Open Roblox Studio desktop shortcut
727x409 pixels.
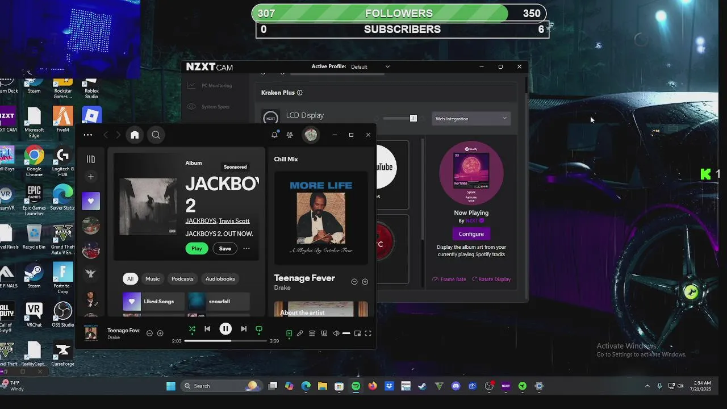click(x=91, y=86)
